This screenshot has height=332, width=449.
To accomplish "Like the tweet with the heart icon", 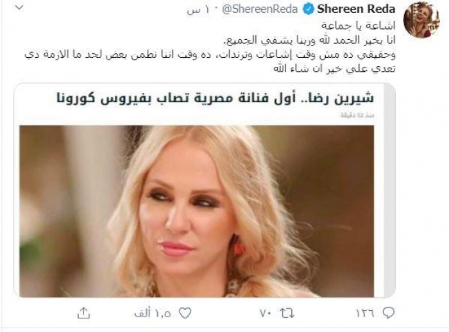I will point(185,313).
